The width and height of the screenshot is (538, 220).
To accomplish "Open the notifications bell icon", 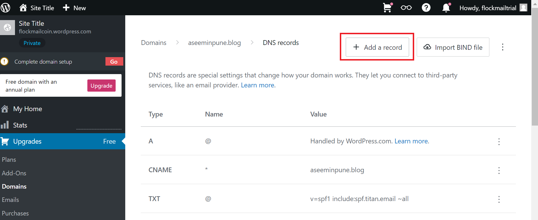I will 446,8.
